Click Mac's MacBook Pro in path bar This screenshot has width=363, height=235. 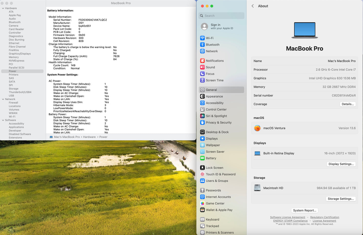(67, 137)
